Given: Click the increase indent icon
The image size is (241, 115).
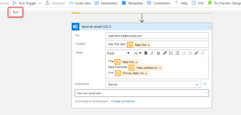Looking at the screenshot, I should coord(190,53).
